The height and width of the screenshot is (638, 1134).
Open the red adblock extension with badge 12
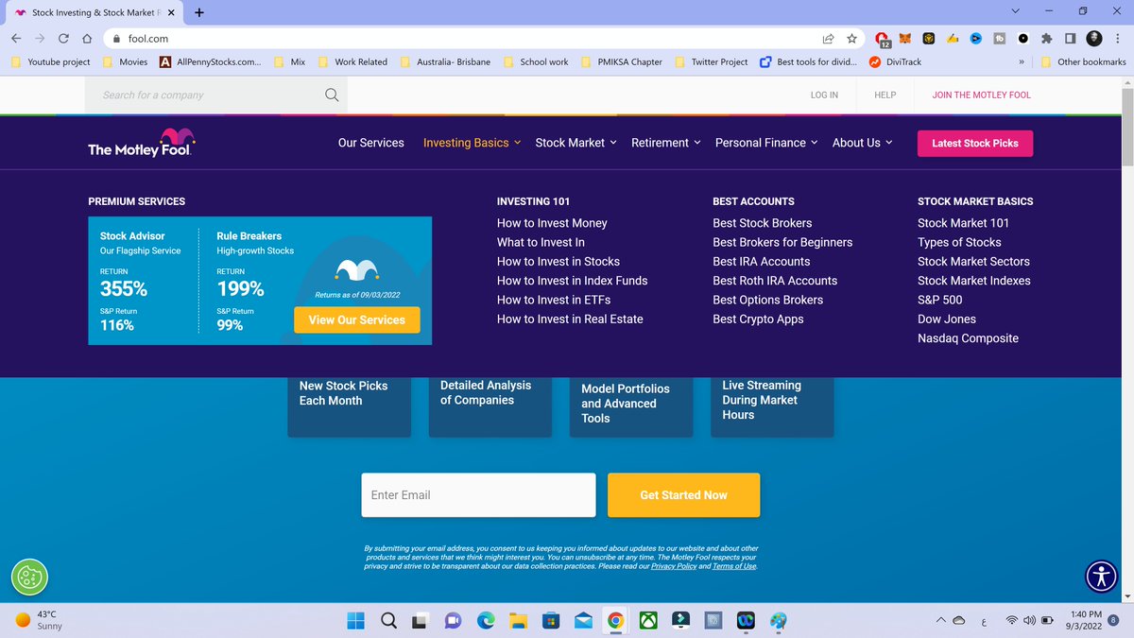point(882,39)
